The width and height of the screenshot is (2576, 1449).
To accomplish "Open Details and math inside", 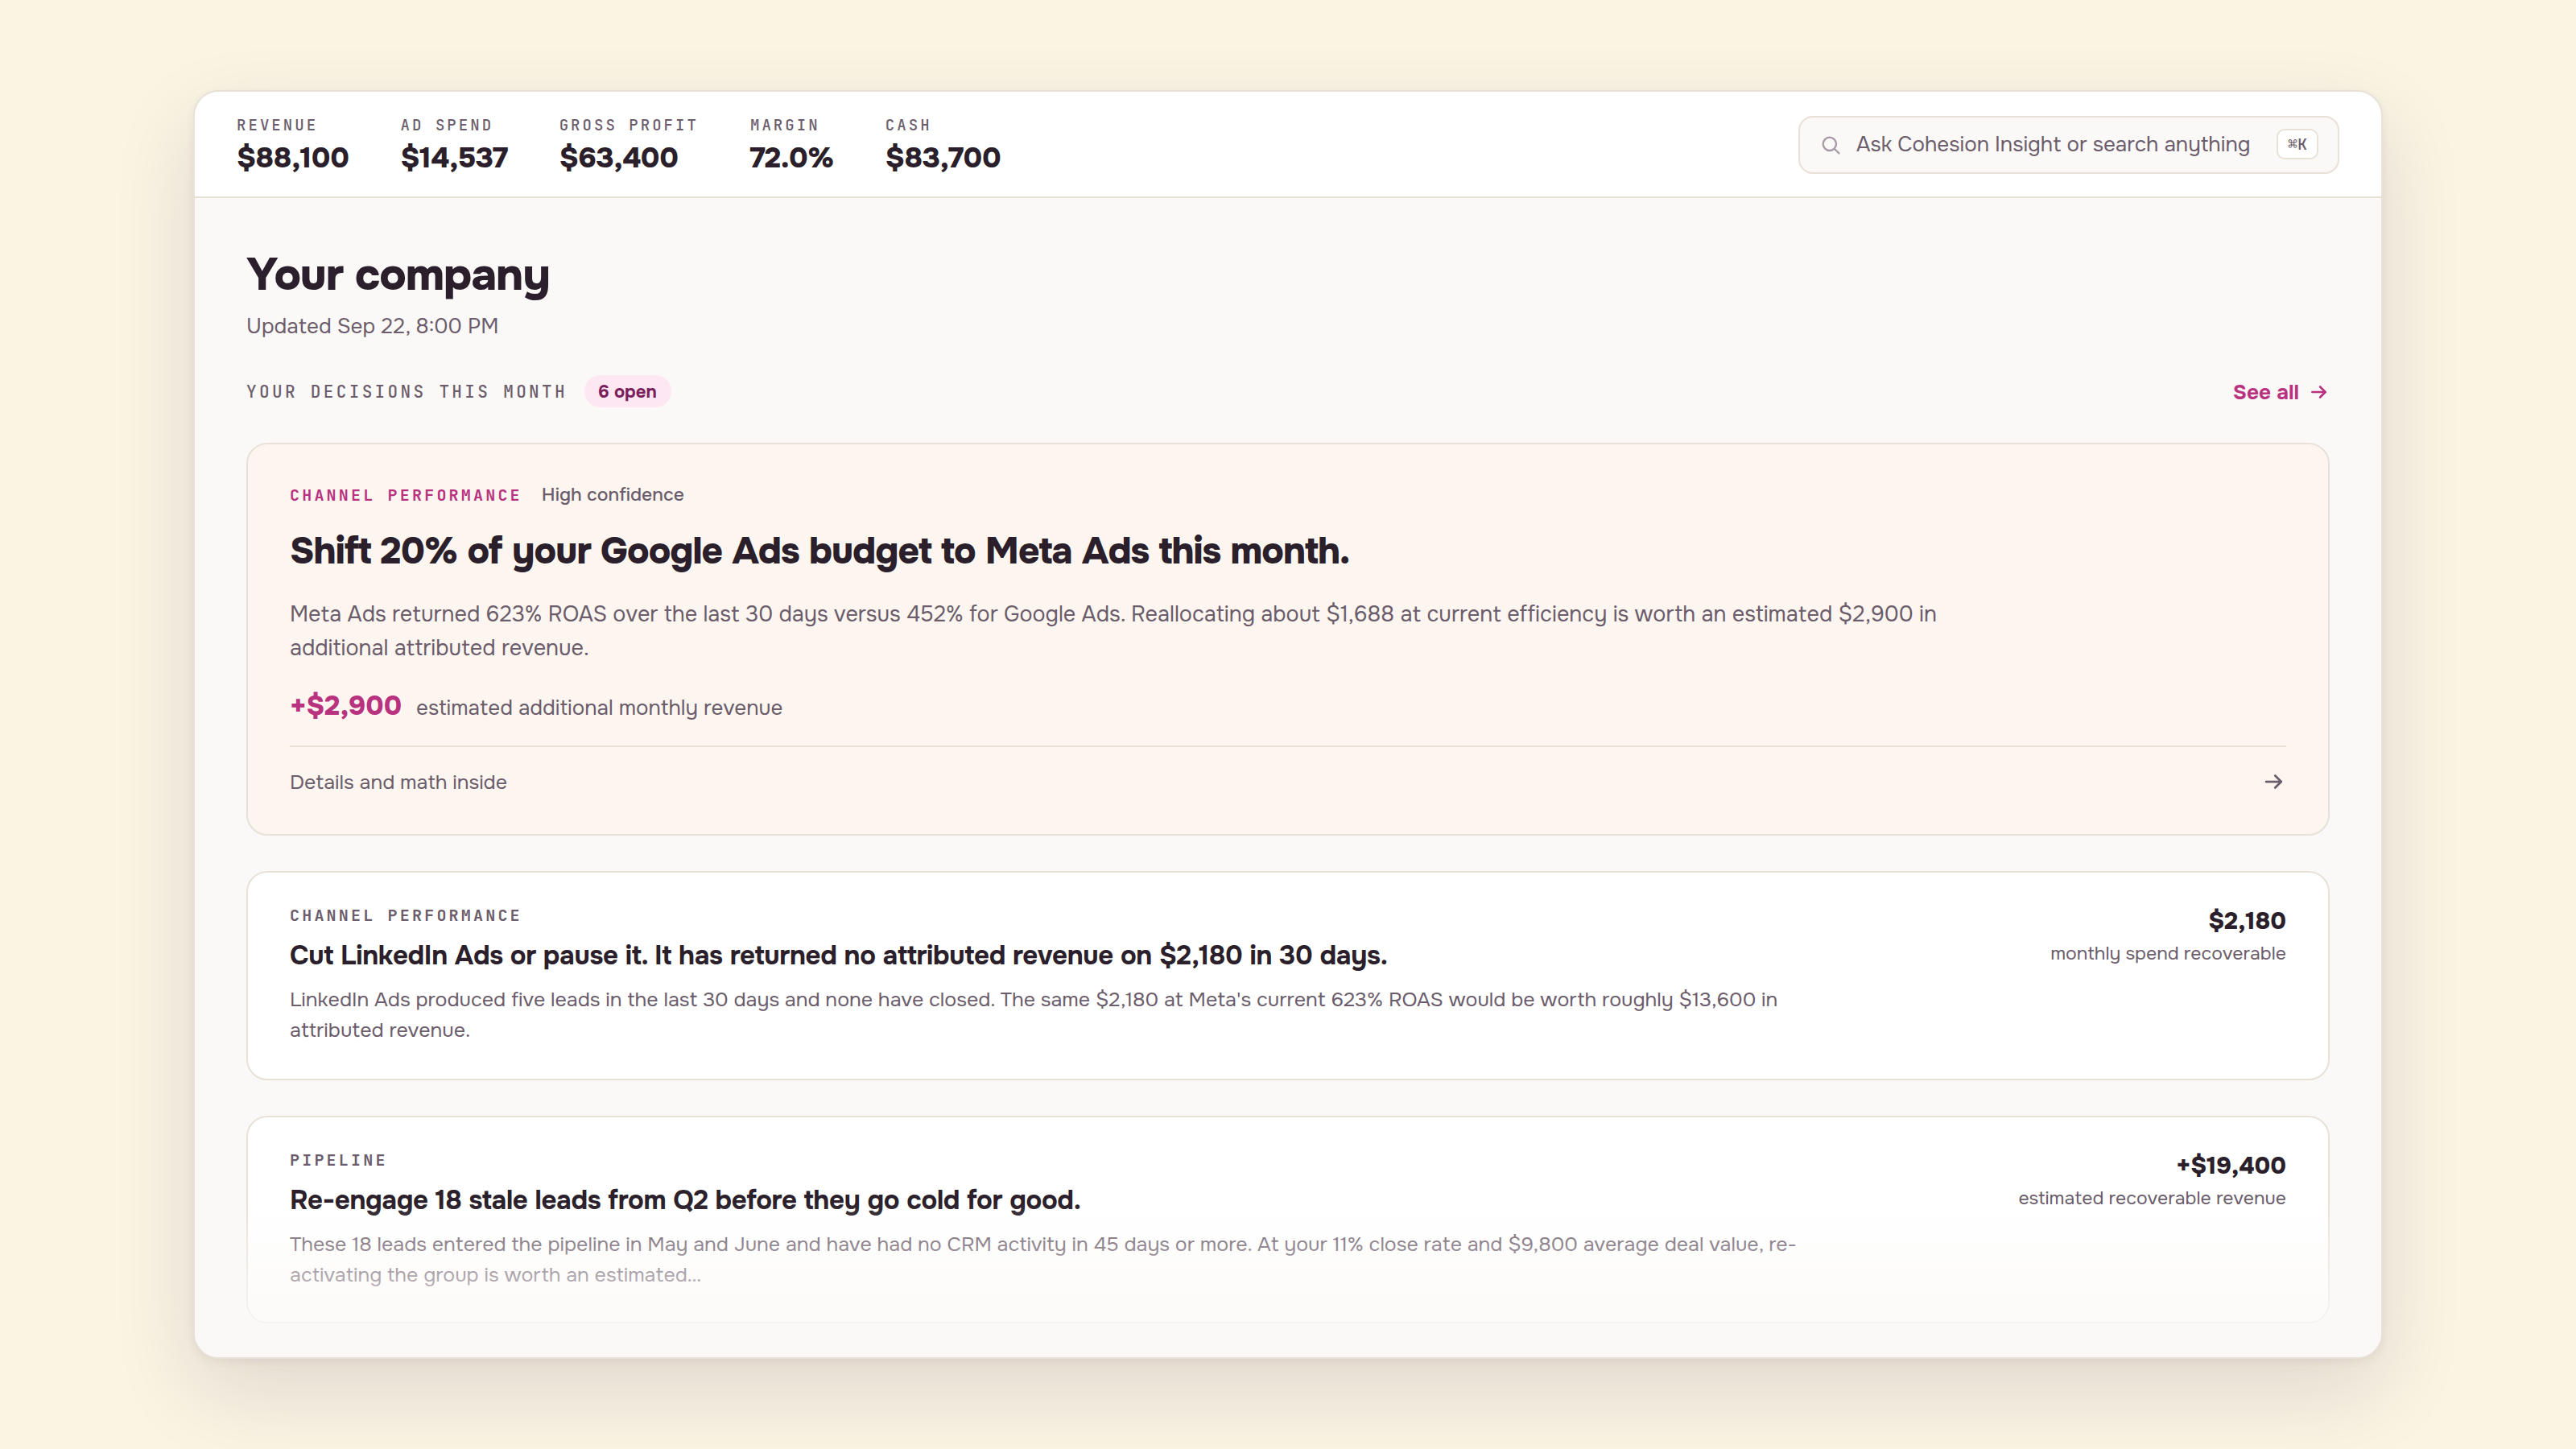I will point(1287,782).
